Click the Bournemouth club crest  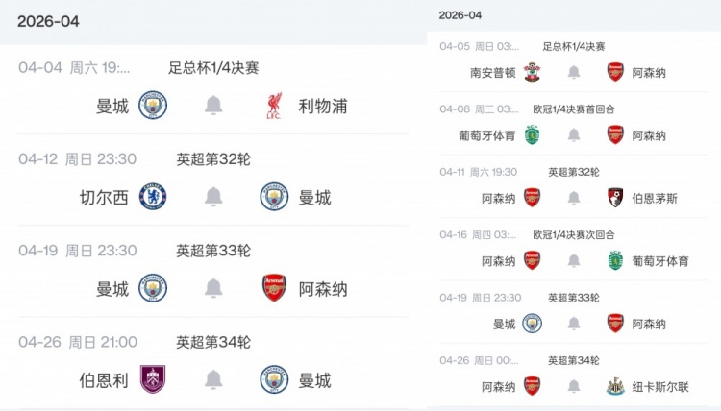tap(615, 198)
